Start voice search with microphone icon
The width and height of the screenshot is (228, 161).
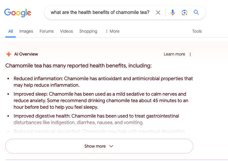tap(173, 12)
